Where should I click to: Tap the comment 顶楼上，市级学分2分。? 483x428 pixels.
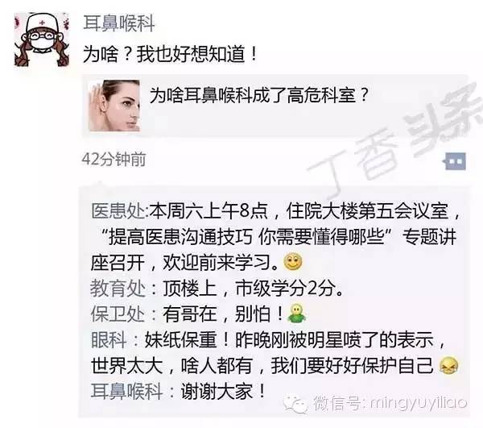point(253,289)
